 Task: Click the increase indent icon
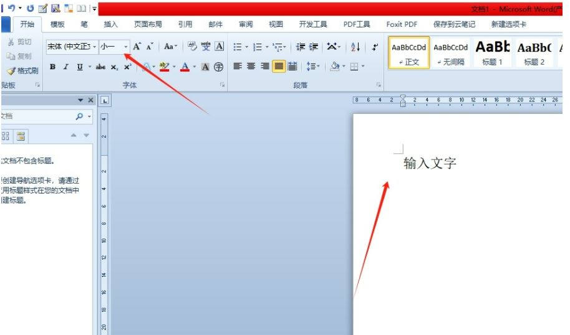314,47
